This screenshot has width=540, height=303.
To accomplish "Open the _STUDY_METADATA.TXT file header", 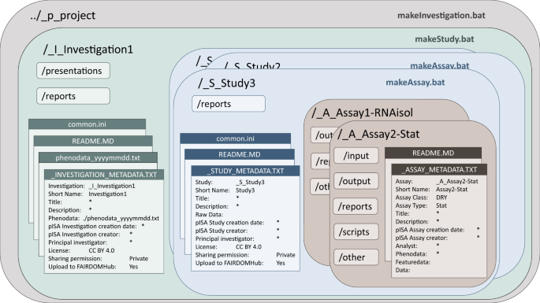I will click(245, 171).
